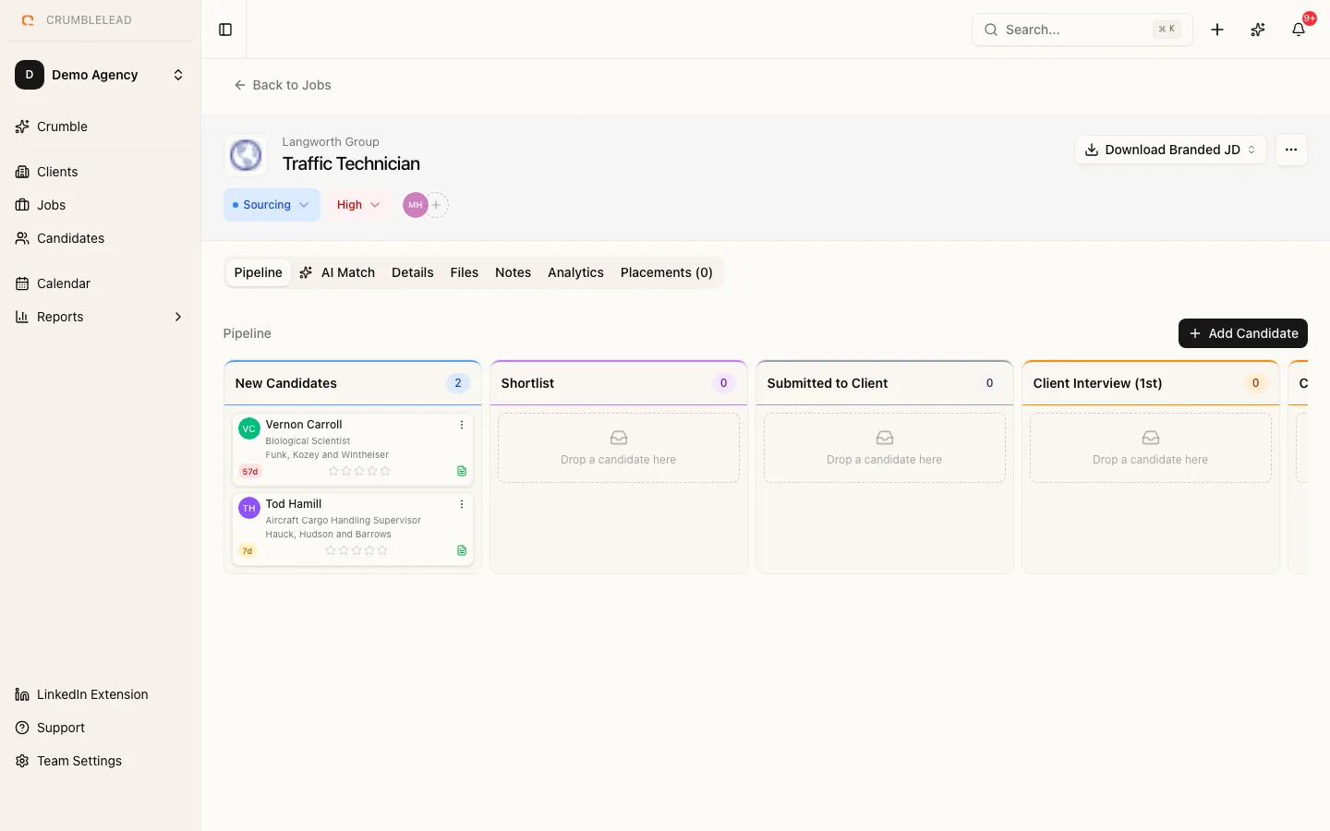This screenshot has height=831, width=1330.
Task: Open the notifications bell
Action: coord(1299,30)
